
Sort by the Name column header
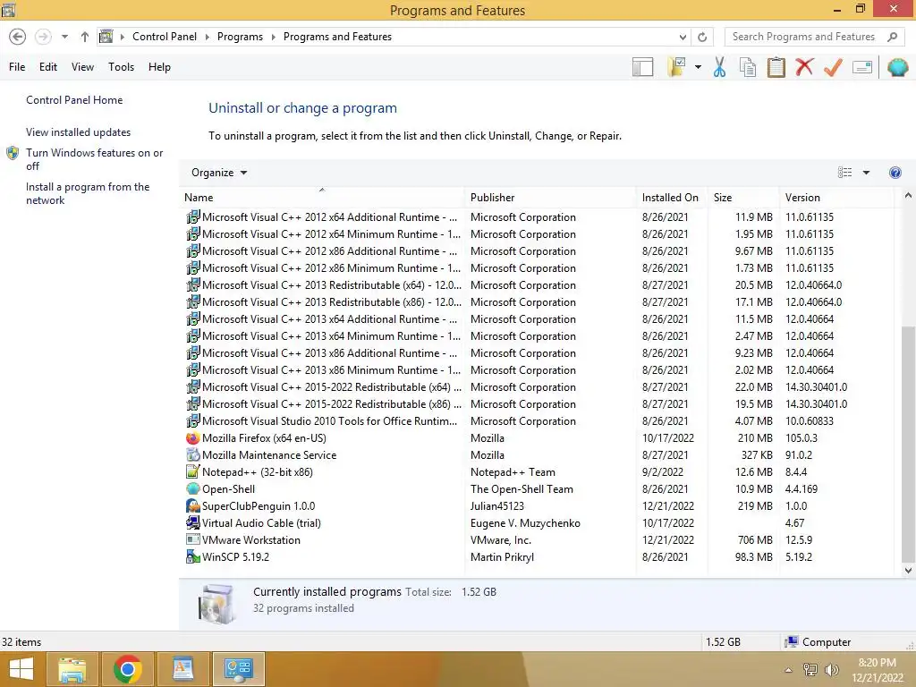[321, 198]
